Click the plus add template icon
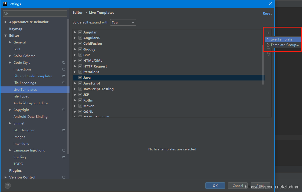The width and height of the screenshot is (302, 192). [x=268, y=33]
